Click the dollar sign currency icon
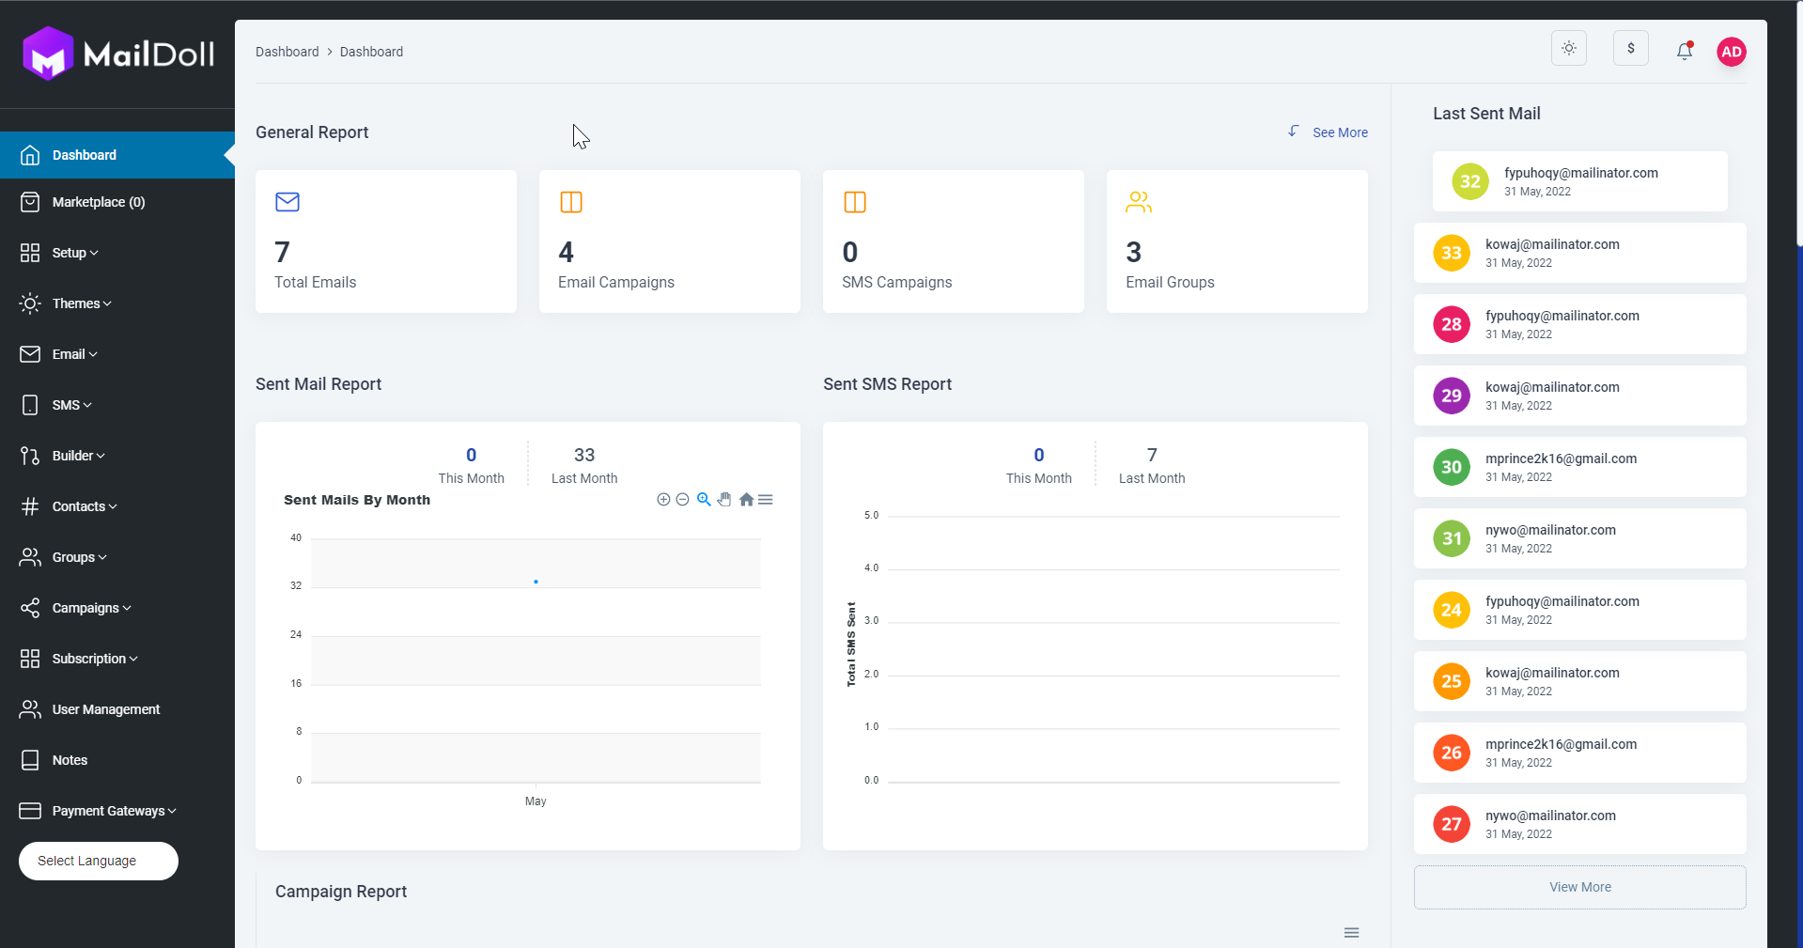Viewport: 1803px width, 948px height. [1630, 49]
